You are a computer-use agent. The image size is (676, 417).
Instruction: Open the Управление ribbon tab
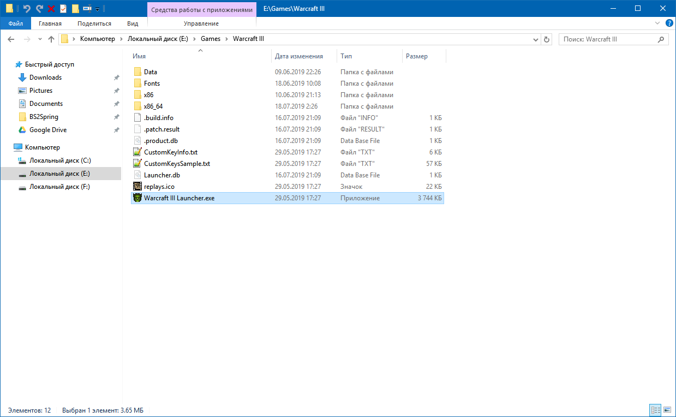(201, 23)
